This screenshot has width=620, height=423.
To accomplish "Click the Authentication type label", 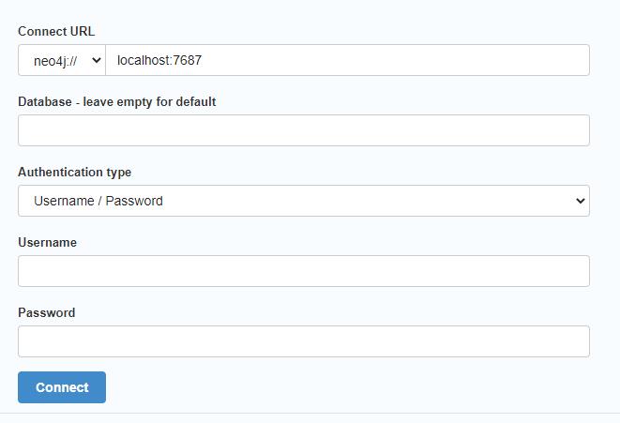I will [75, 173].
